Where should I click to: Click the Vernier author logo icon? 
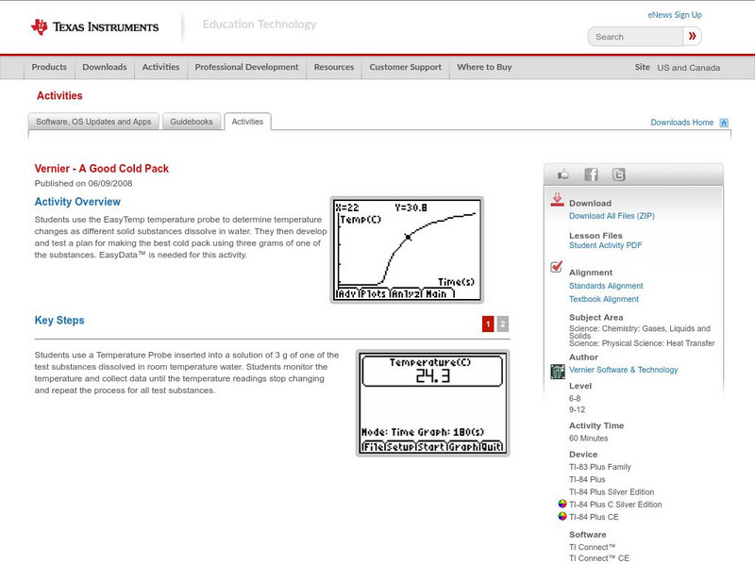click(557, 372)
